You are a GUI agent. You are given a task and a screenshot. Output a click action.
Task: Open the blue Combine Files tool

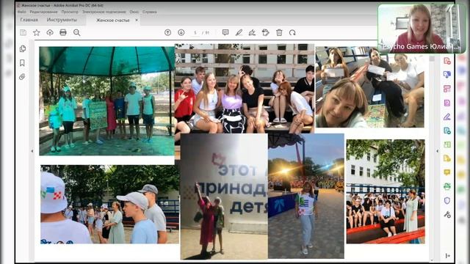(x=447, y=74)
